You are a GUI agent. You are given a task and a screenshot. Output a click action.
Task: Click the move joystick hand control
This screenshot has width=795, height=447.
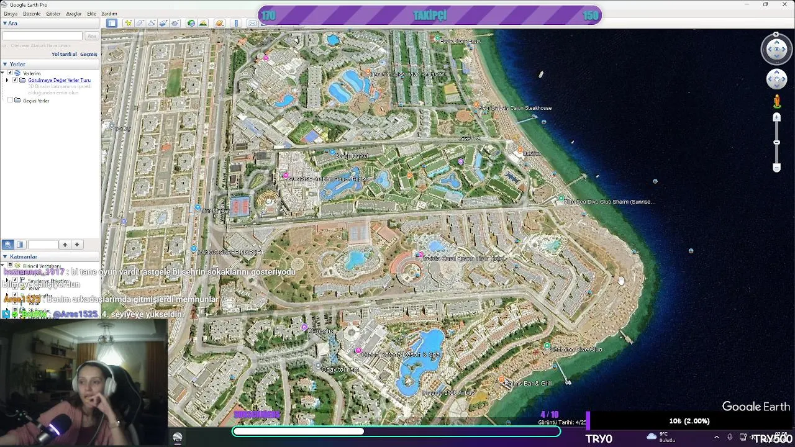(776, 79)
